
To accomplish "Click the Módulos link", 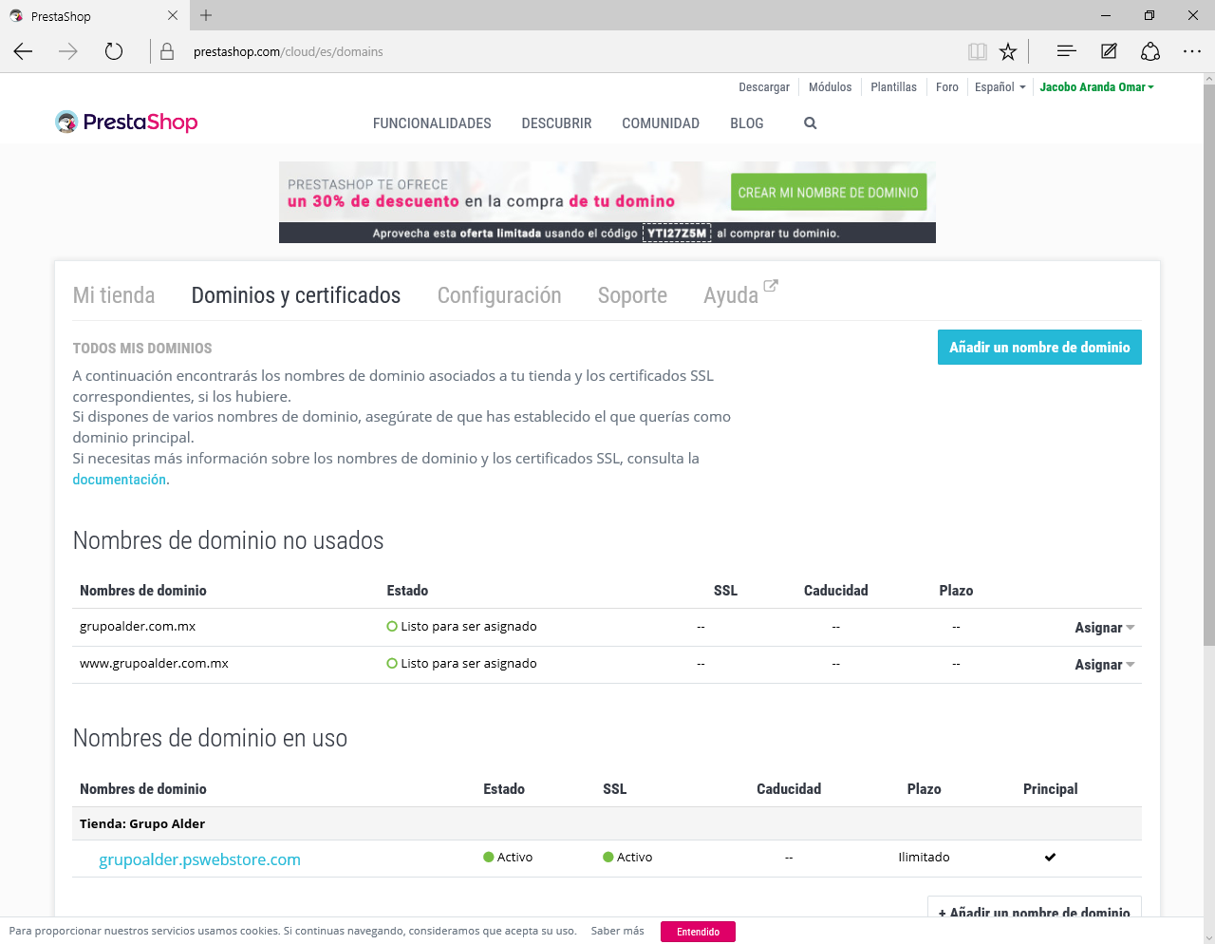I will point(831,86).
